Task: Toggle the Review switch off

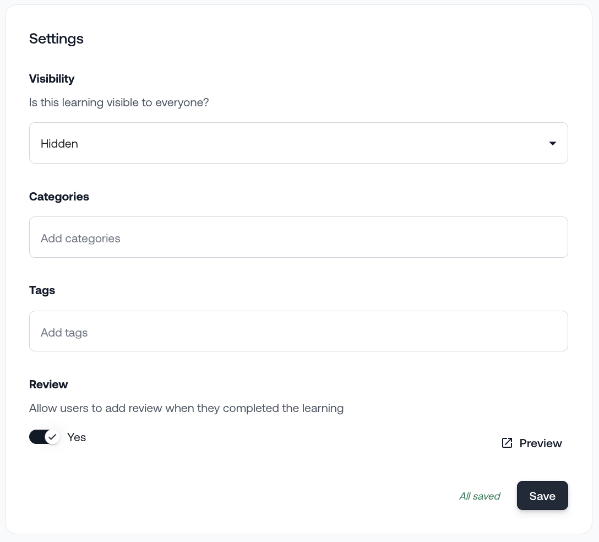Action: coord(44,437)
